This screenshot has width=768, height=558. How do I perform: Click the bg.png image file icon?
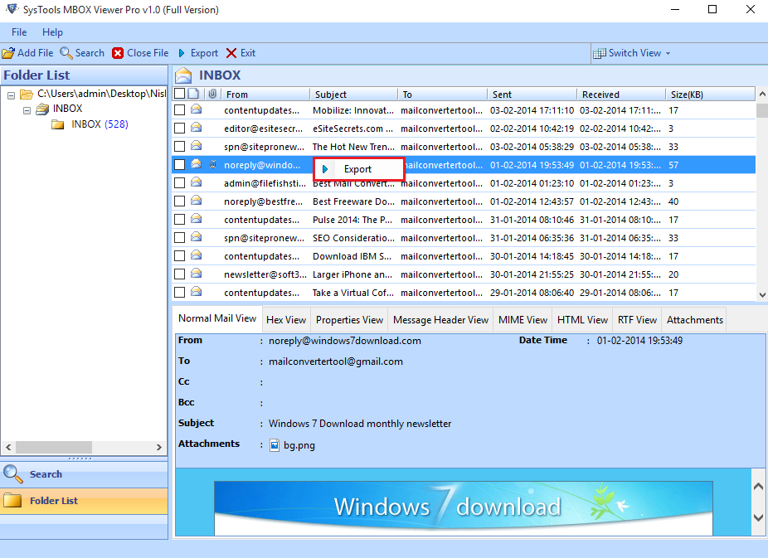coord(275,445)
